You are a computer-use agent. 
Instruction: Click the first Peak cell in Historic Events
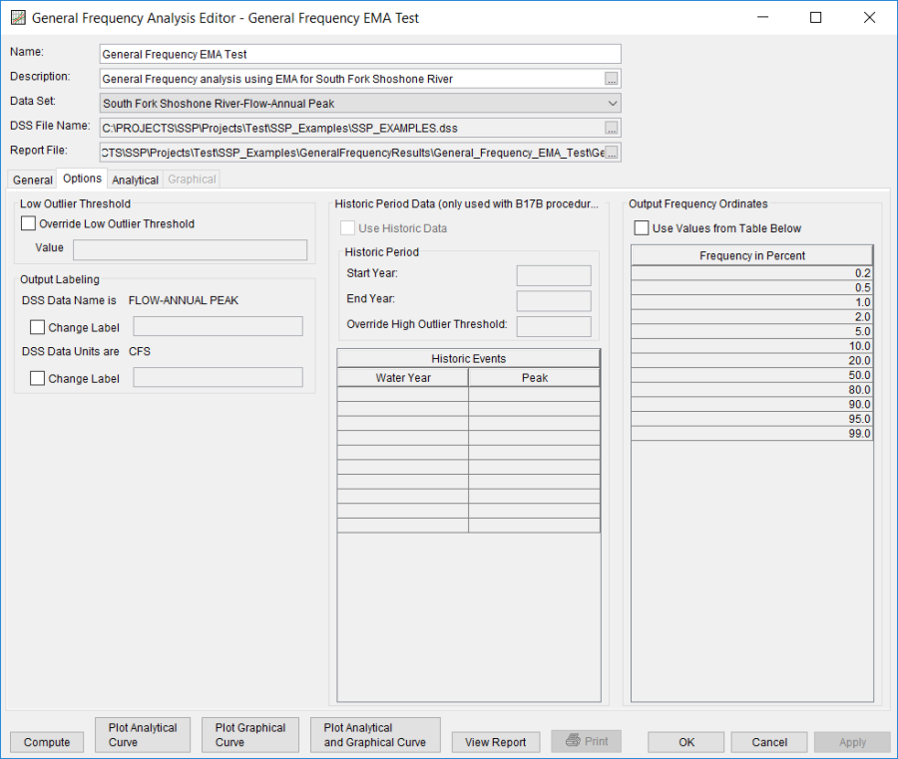(535, 394)
